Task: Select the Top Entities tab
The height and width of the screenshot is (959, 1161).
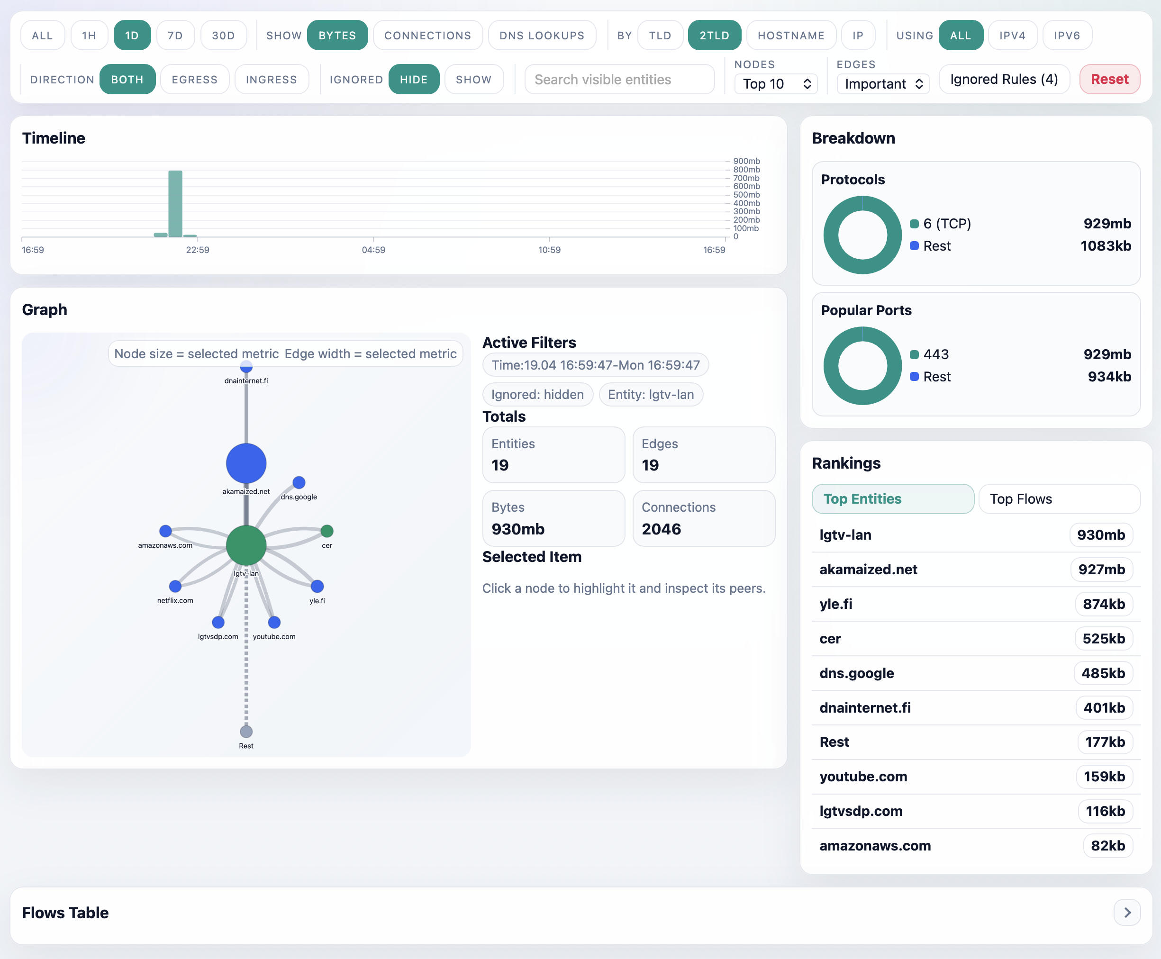Action: tap(892, 499)
